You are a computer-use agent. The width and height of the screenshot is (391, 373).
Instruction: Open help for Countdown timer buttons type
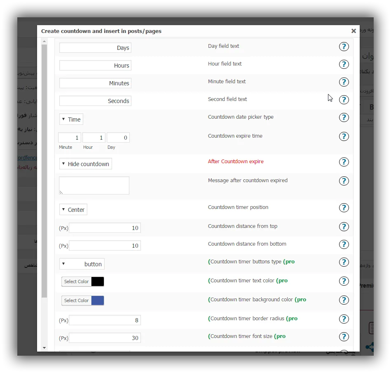click(344, 262)
